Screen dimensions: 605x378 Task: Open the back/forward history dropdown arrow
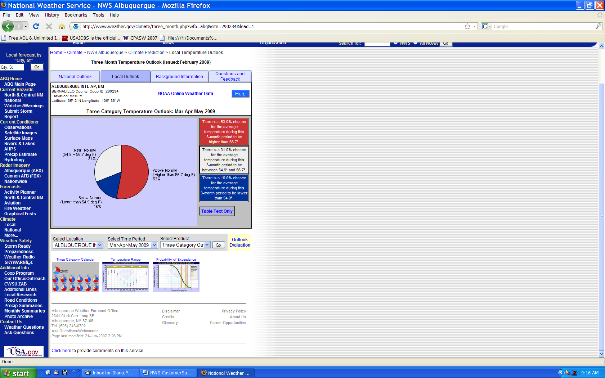coord(26,26)
